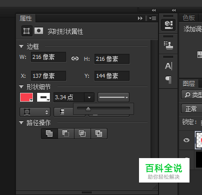
Task: Open the 3D material panel icon
Action: pyautogui.click(x=168, y=25)
